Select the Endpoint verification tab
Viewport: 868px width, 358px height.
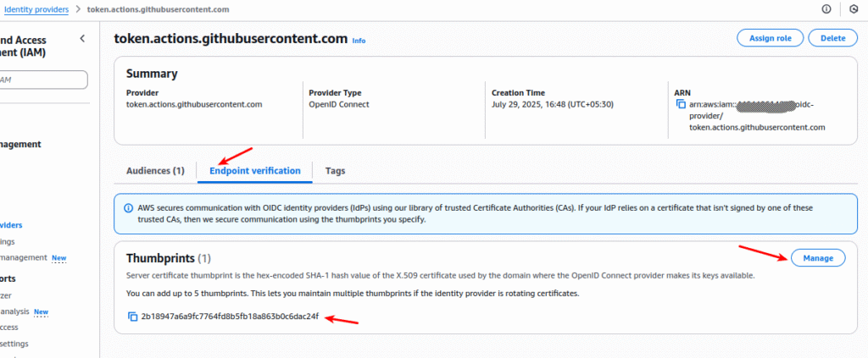pyautogui.click(x=254, y=171)
